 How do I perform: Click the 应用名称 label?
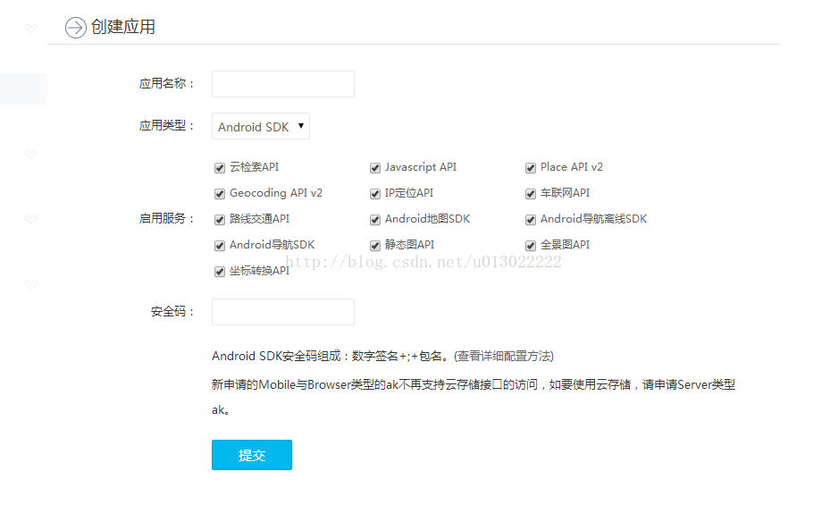click(167, 84)
